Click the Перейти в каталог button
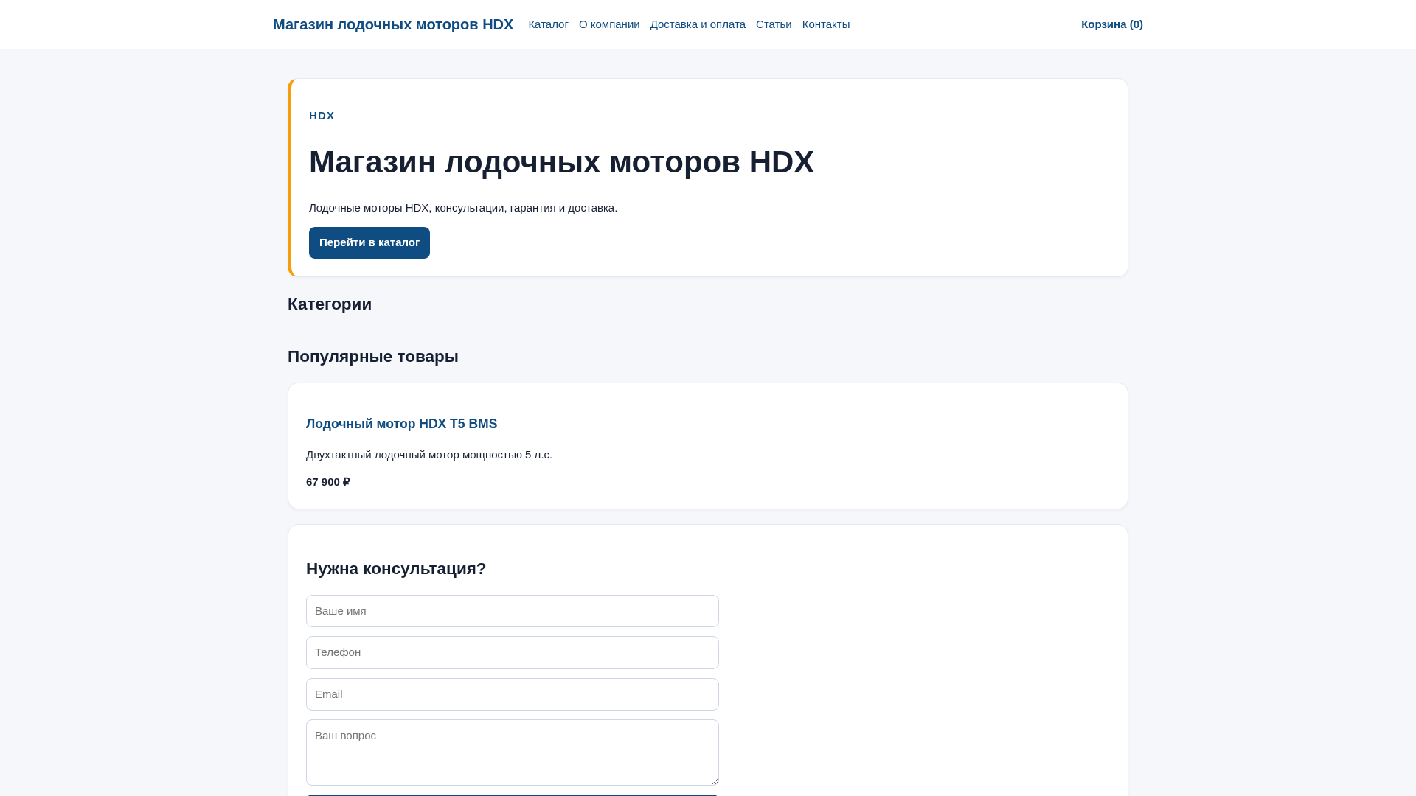Screen dimensions: 1416x796 coord(369,242)
